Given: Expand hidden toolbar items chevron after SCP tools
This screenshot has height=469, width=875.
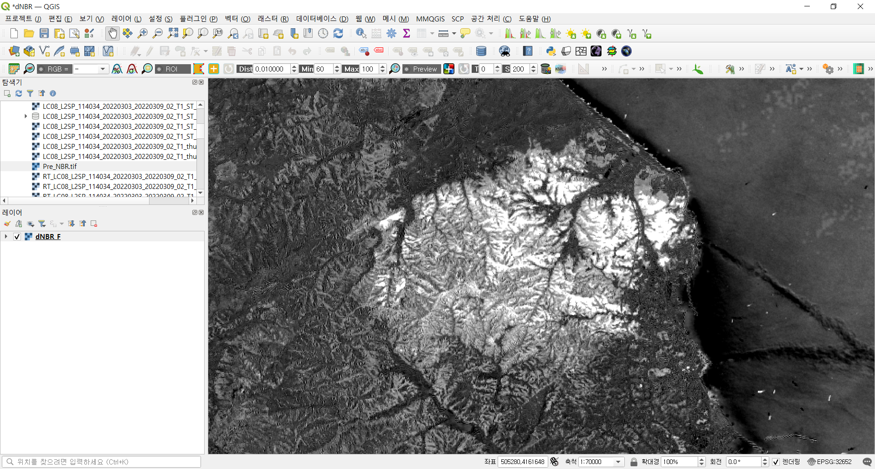Looking at the screenshot, I should click(604, 69).
